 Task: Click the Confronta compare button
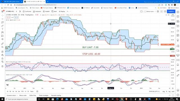[27, 12]
